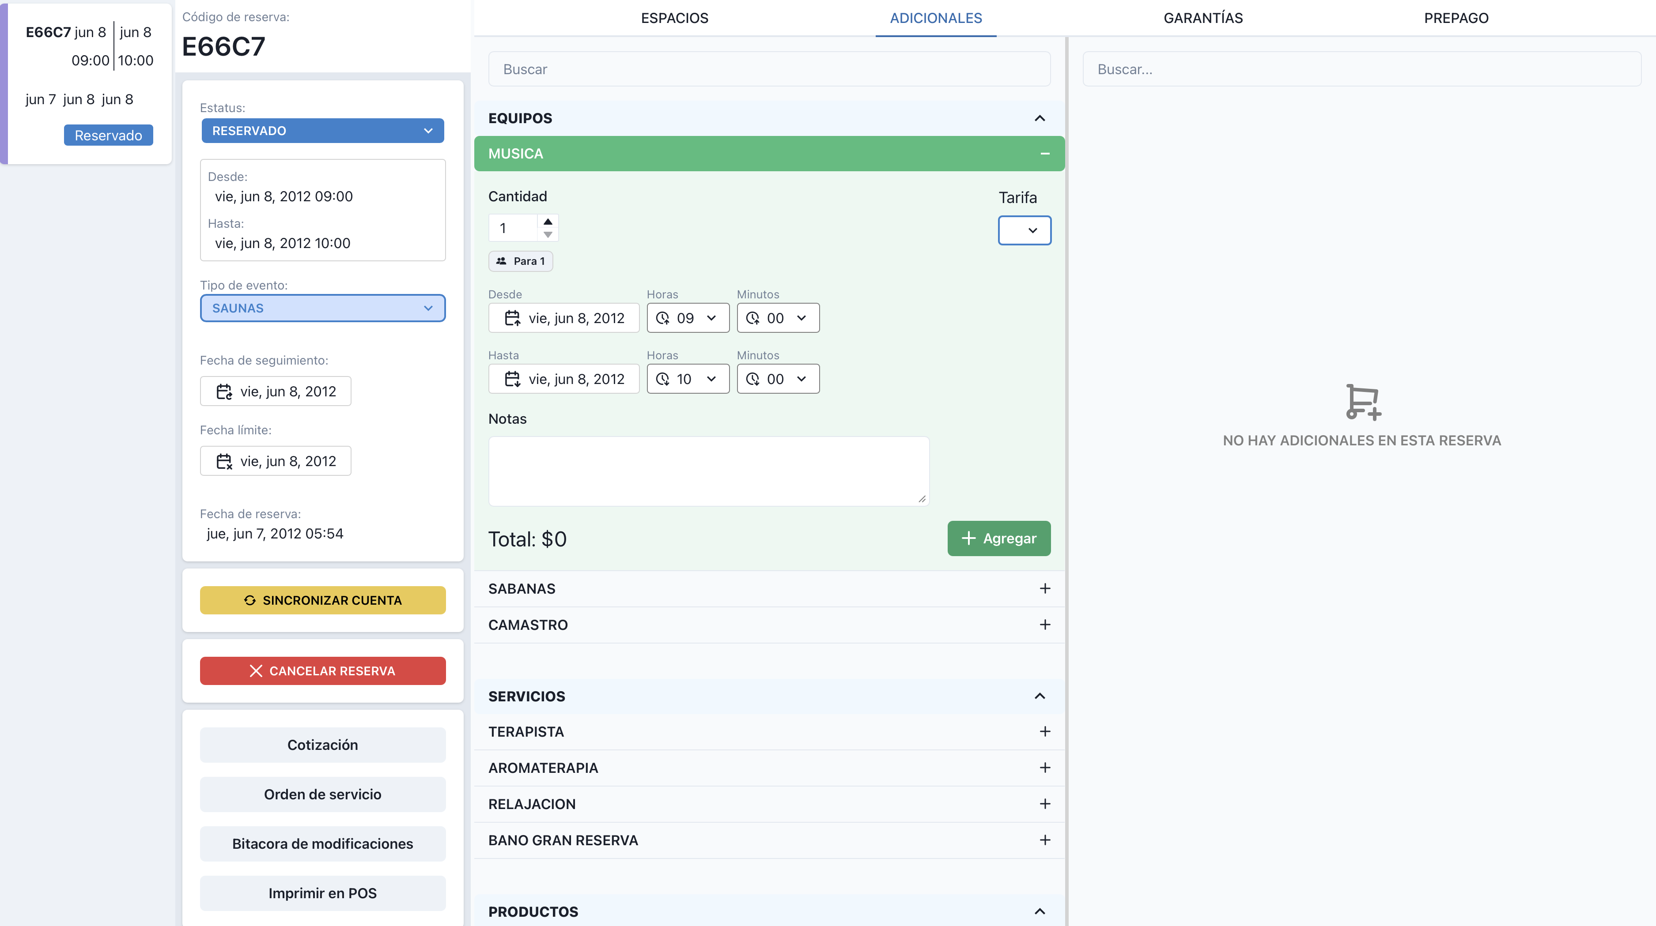Click the green Agregar button
Image resolution: width=1656 pixels, height=926 pixels.
click(998, 538)
